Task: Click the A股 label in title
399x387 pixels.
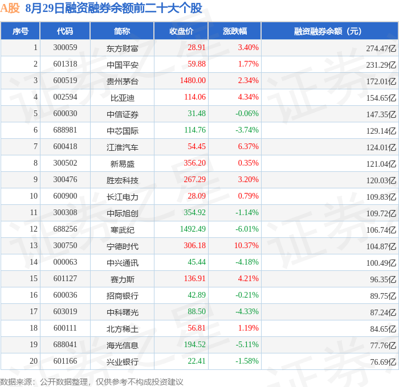Action: (10, 8)
